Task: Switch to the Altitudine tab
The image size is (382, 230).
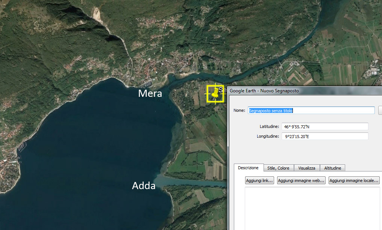Action: coord(332,168)
